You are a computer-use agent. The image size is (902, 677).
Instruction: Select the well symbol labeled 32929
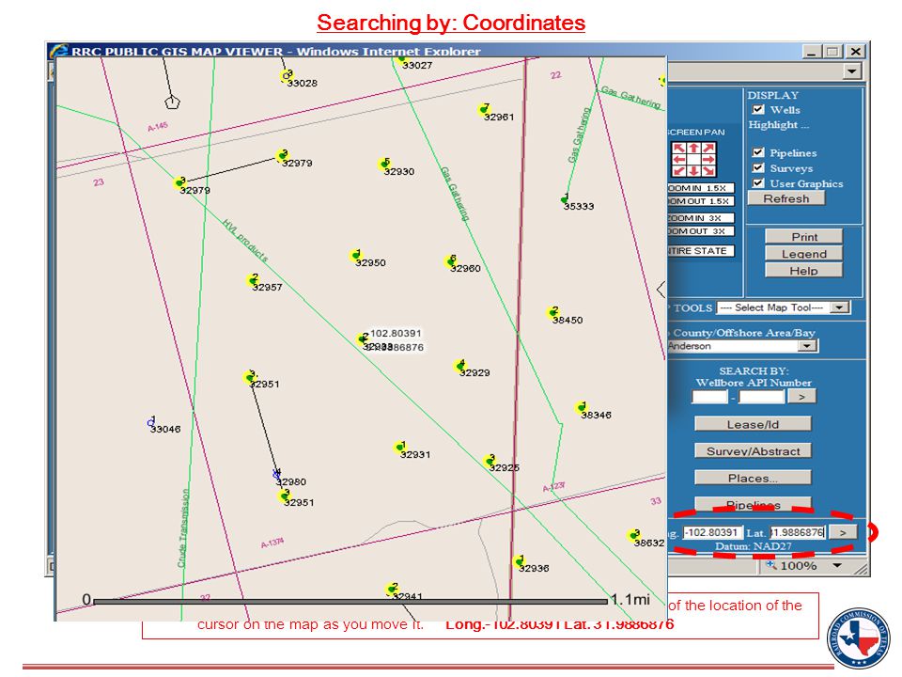pyautogui.click(x=459, y=365)
